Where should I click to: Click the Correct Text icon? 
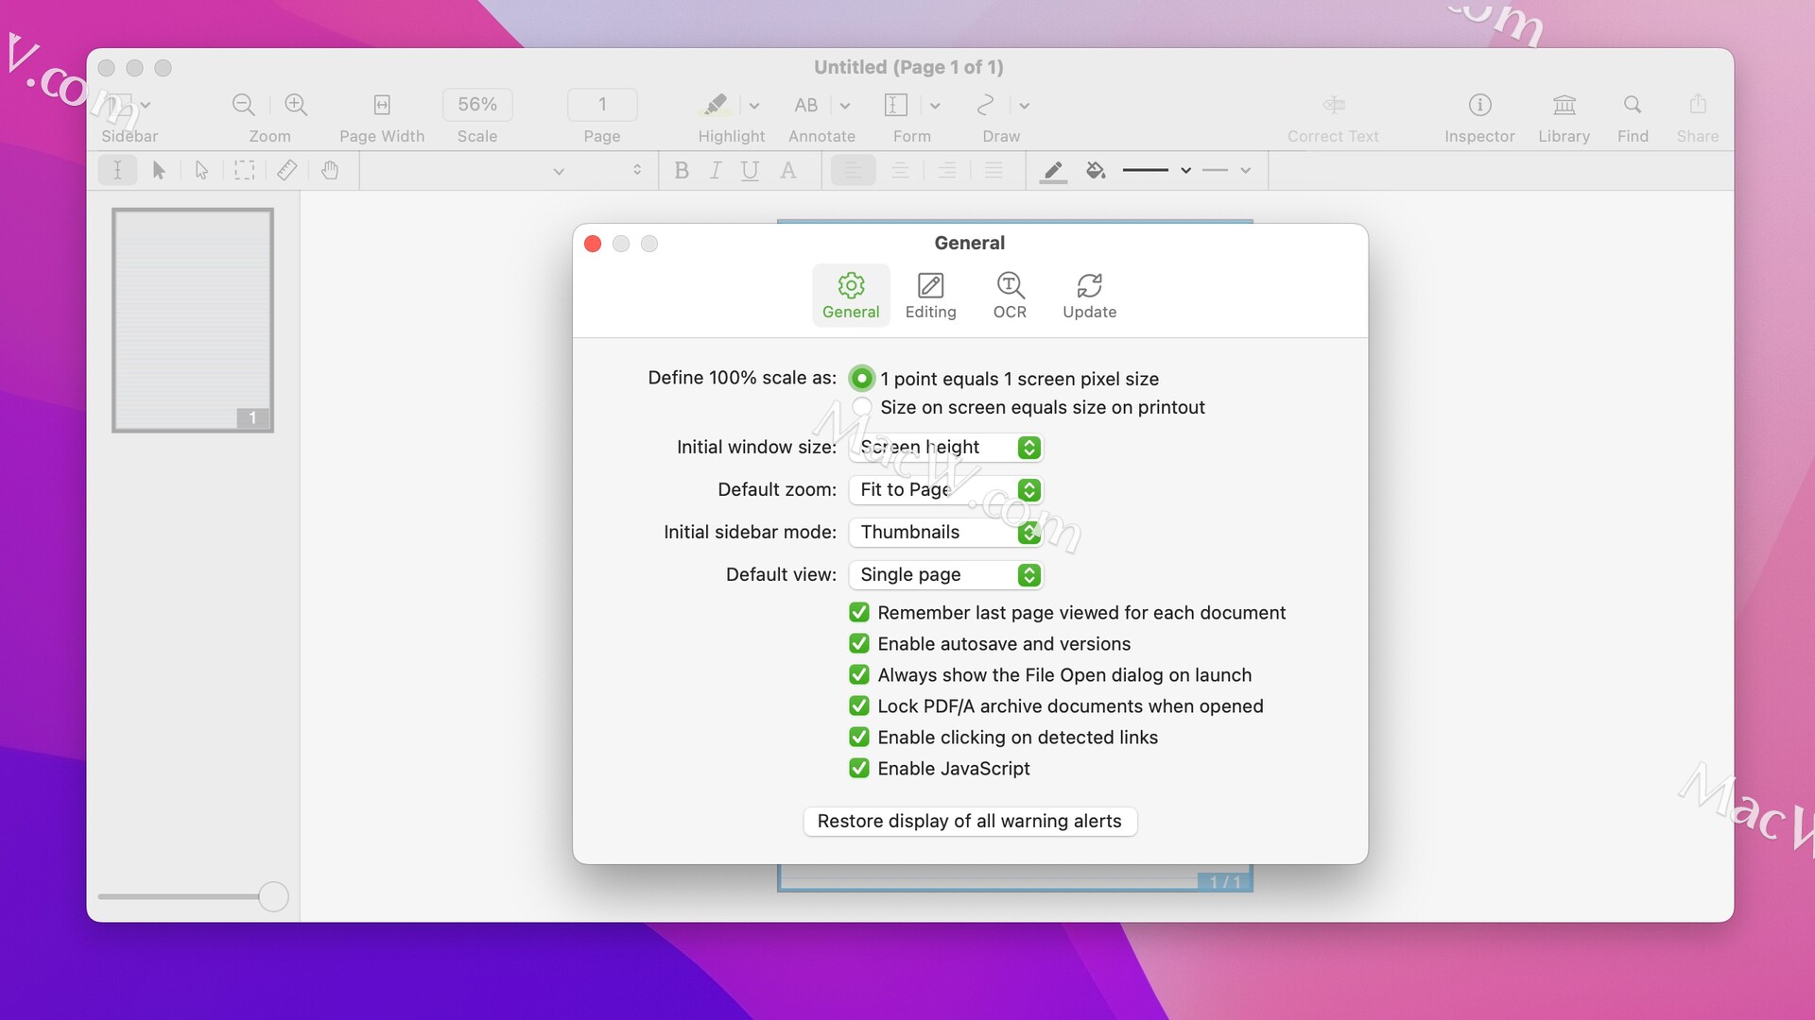(1334, 105)
